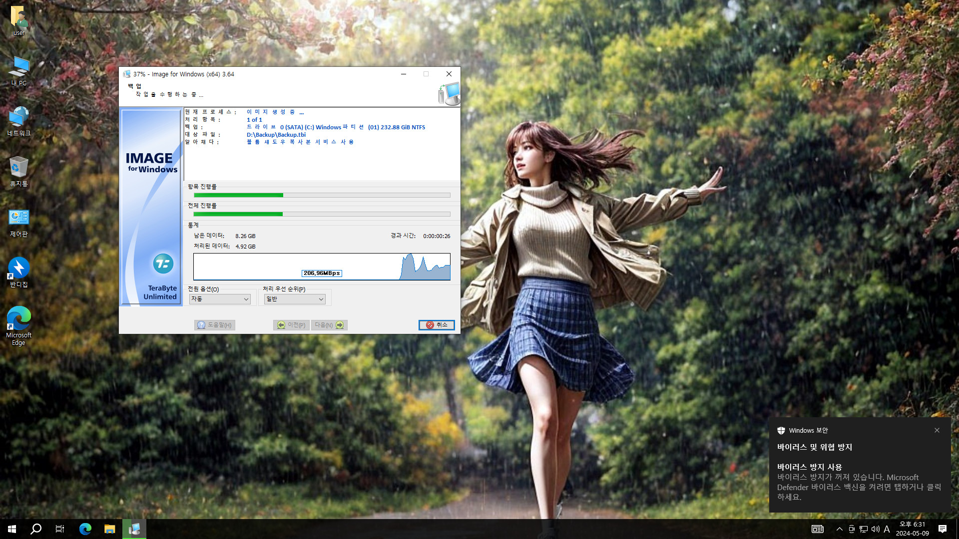Dismiss the Windows 보안 notification with X
The image size is (959, 539).
tap(937, 430)
